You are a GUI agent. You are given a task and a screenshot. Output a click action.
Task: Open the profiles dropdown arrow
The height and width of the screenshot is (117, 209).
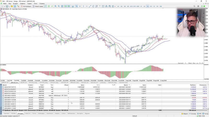9,6
